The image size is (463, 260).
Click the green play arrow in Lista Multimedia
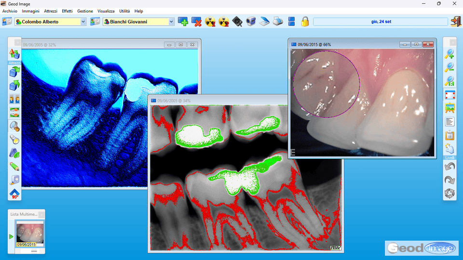pyautogui.click(x=11, y=236)
